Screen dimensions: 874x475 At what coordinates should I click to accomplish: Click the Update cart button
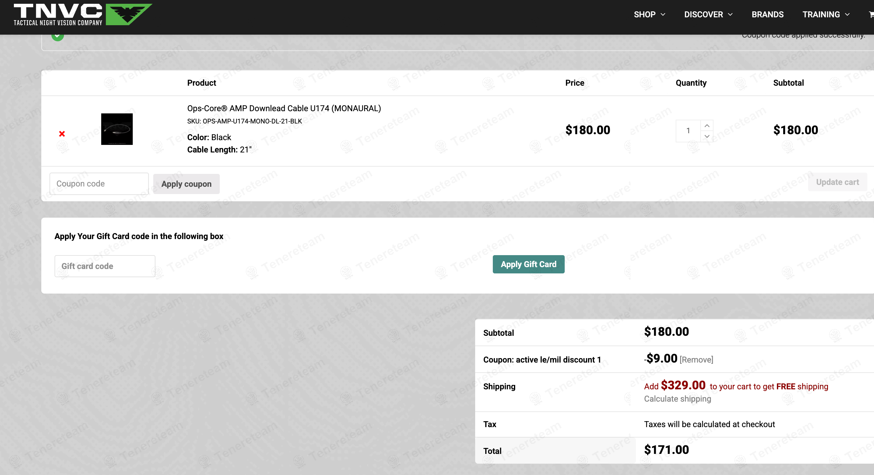point(837,182)
